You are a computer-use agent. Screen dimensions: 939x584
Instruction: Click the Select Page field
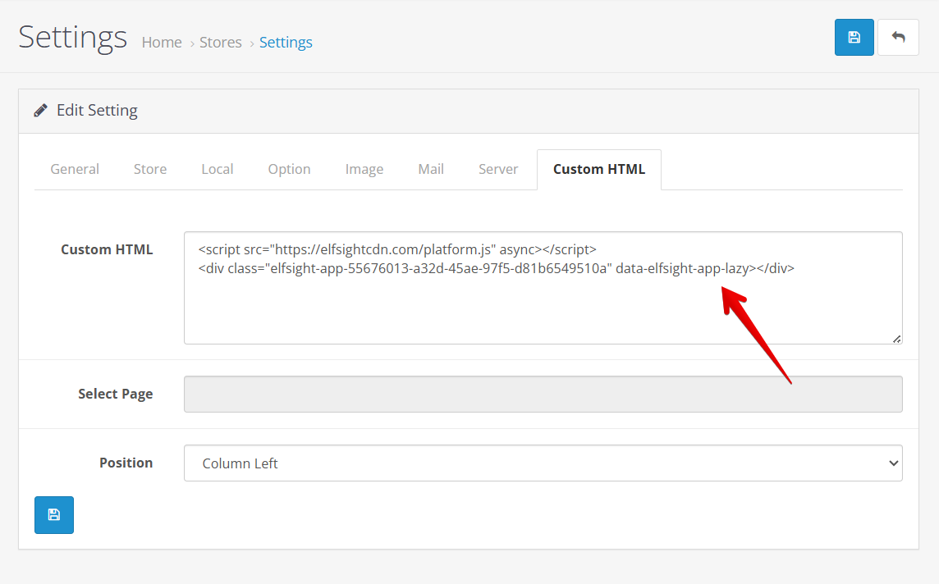coord(543,394)
